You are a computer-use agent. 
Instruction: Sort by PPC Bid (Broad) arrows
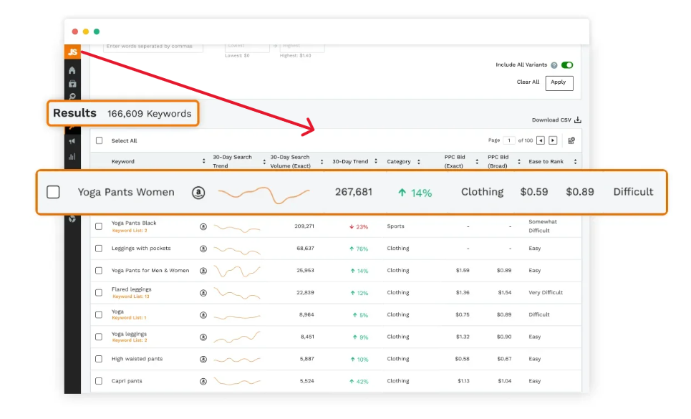point(518,162)
